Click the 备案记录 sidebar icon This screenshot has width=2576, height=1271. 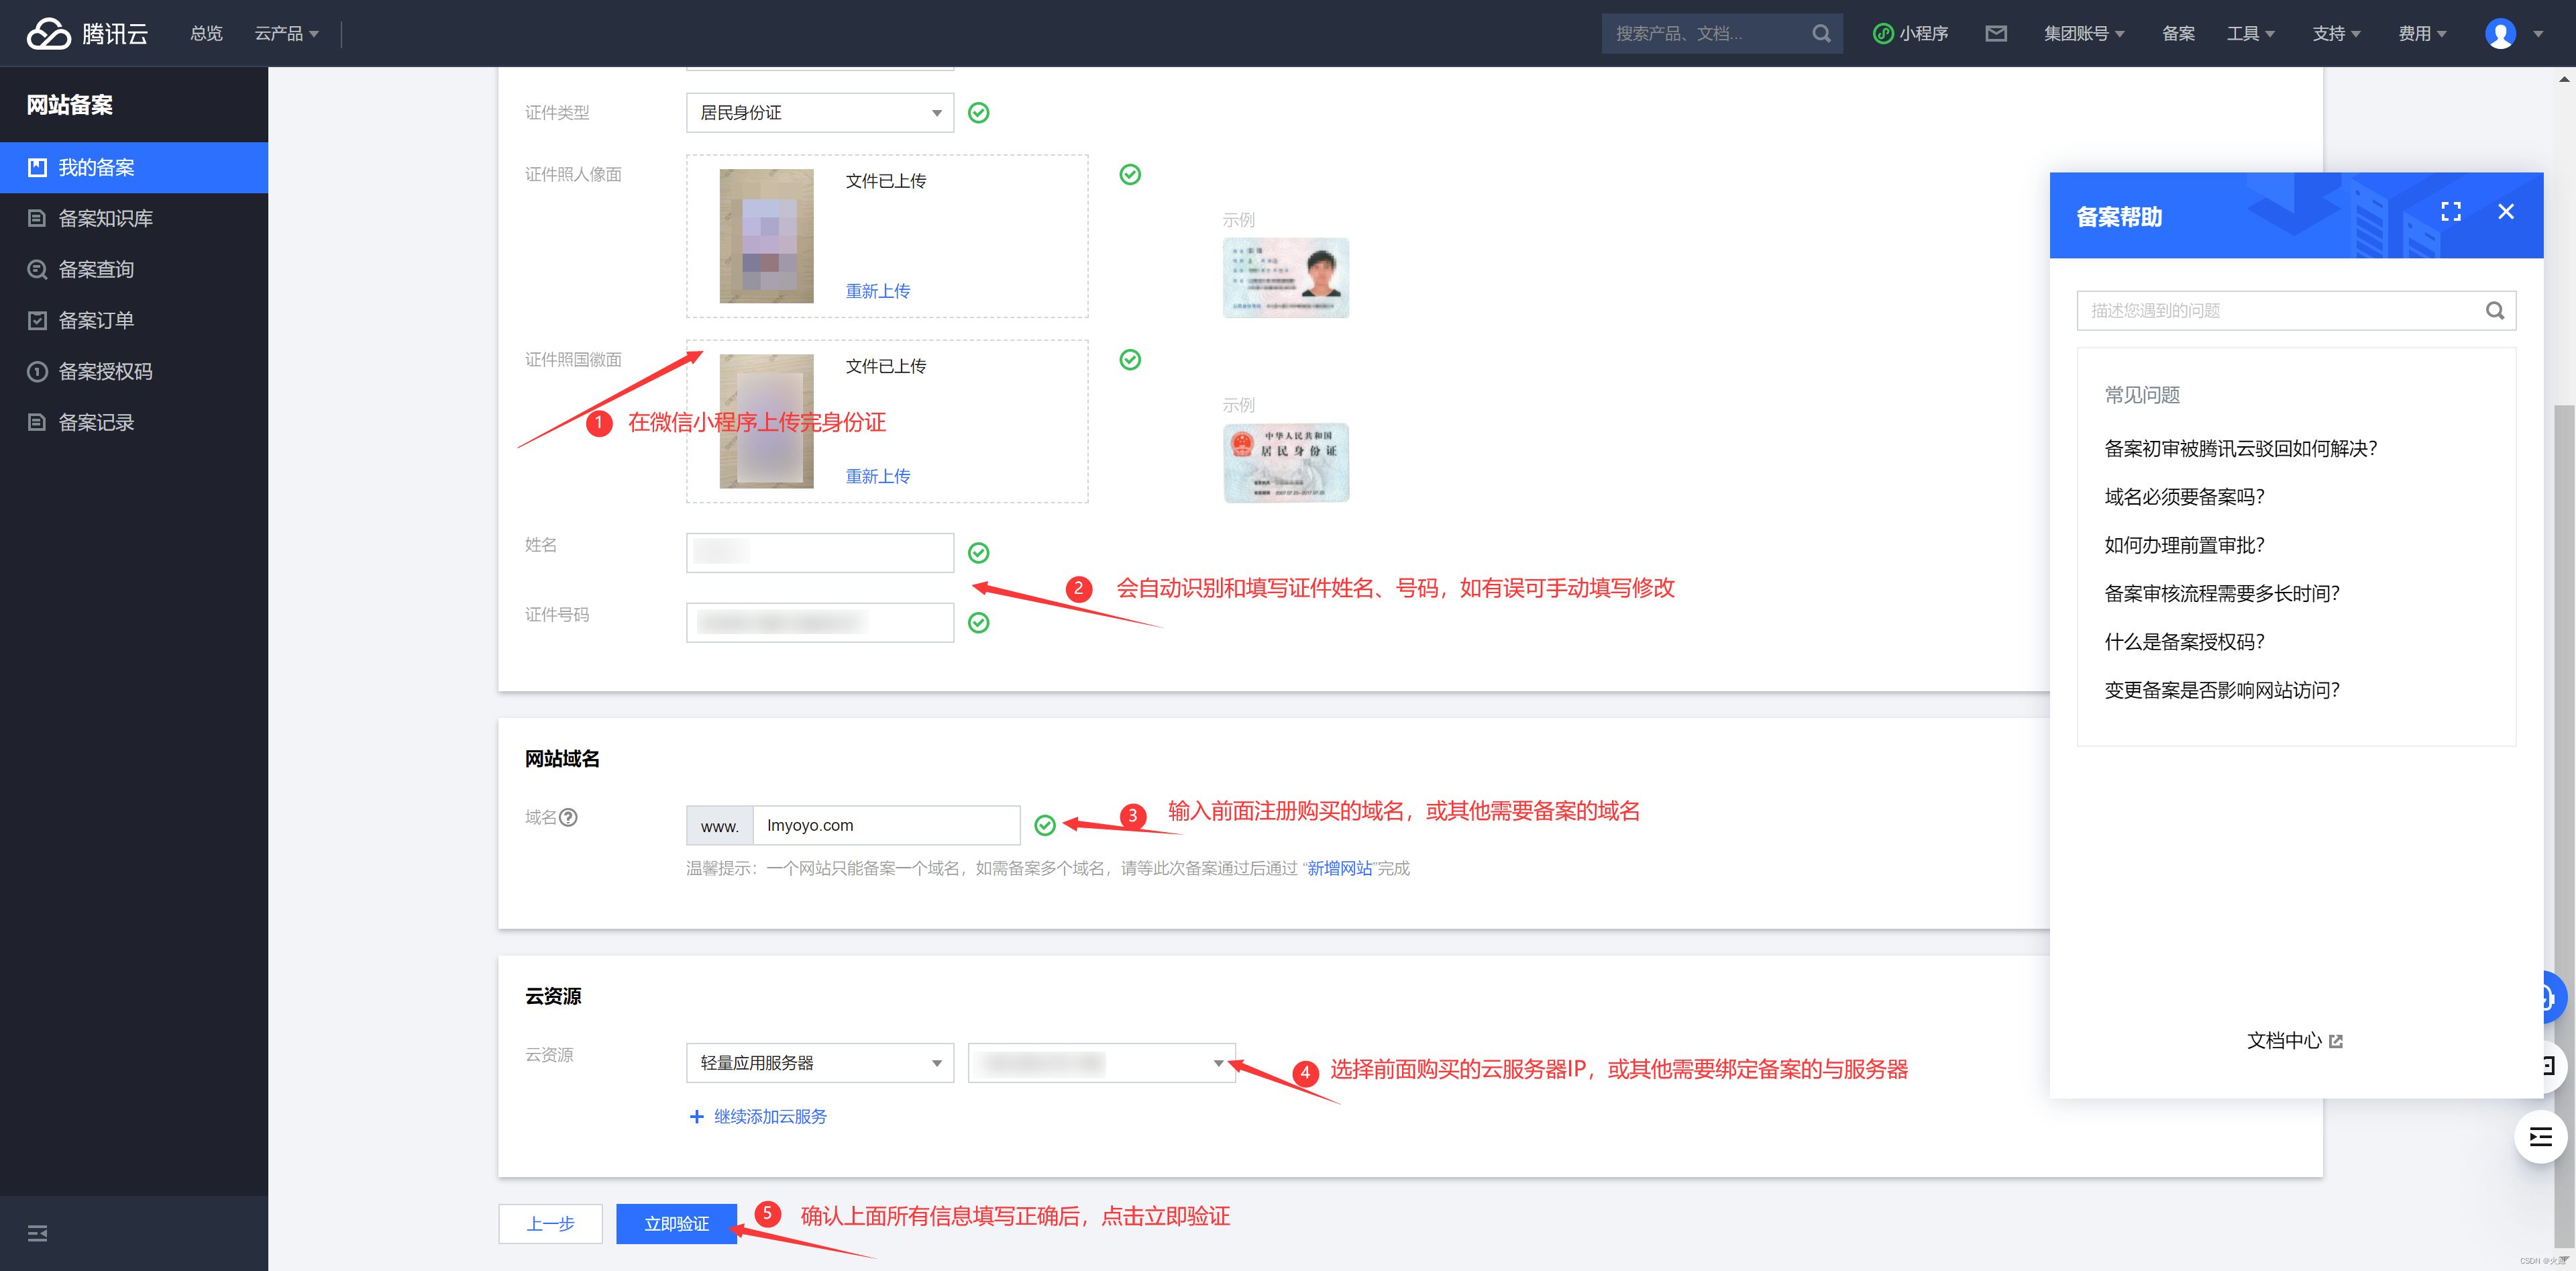pos(37,422)
